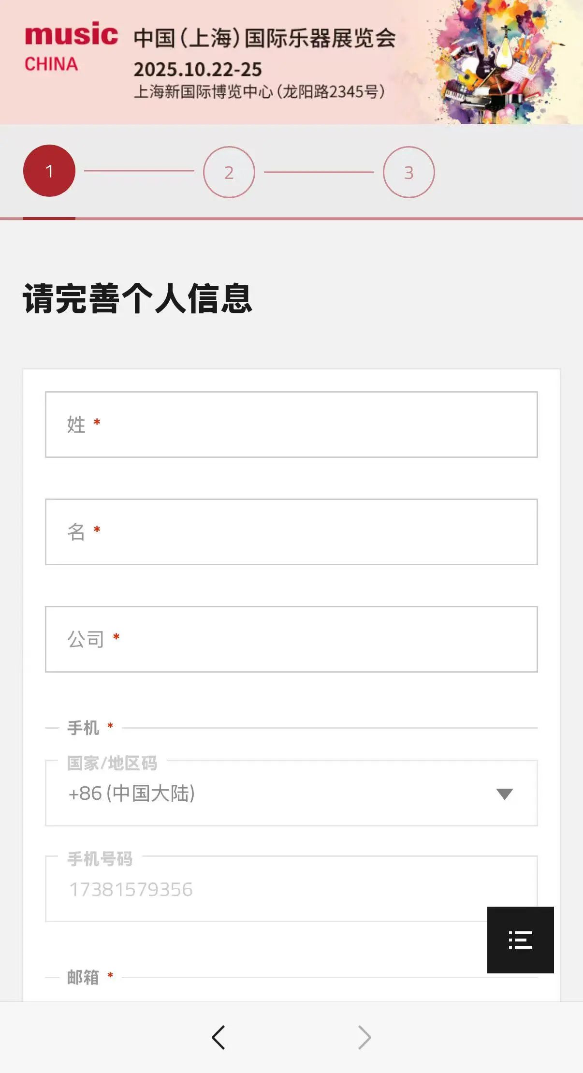
Task: Open the black floating list menu button
Action: (520, 940)
